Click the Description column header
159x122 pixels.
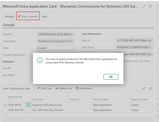pos(38,99)
